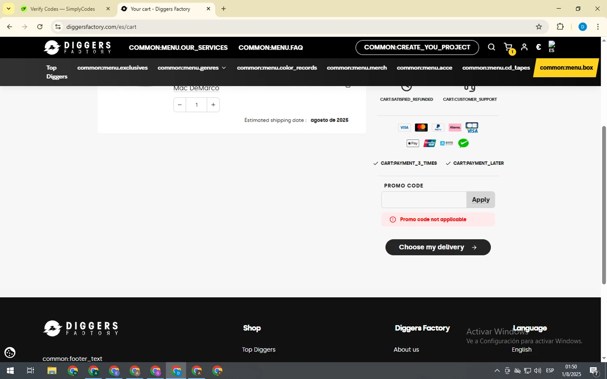This screenshot has height=379, width=607.
Task: Open the shopping cart icon
Action: [x=508, y=47]
